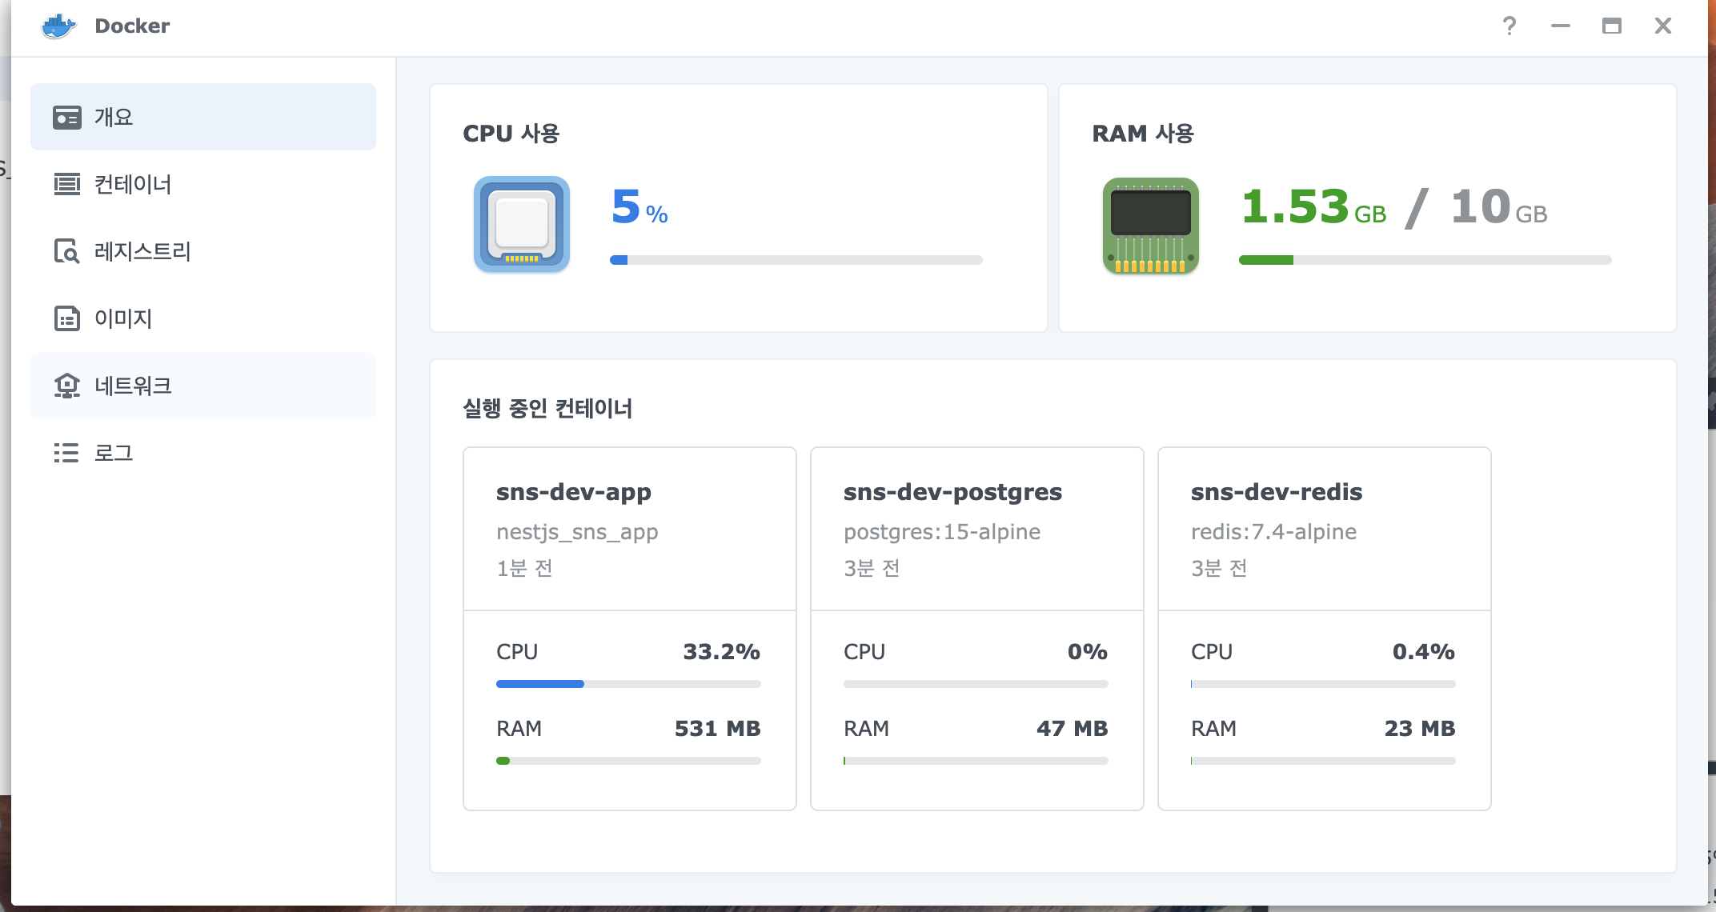
Task: Click the Docker whale logo
Action: [58, 26]
